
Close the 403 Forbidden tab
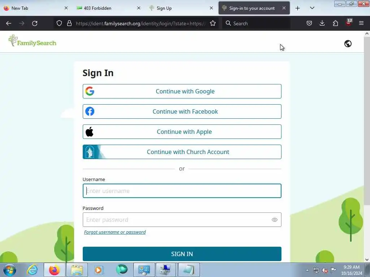click(139, 8)
